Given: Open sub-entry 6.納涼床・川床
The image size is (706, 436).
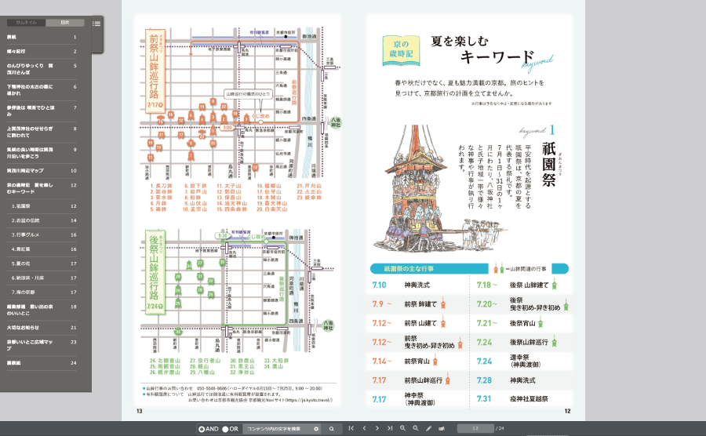Looking at the screenshot, I should 42,278.
